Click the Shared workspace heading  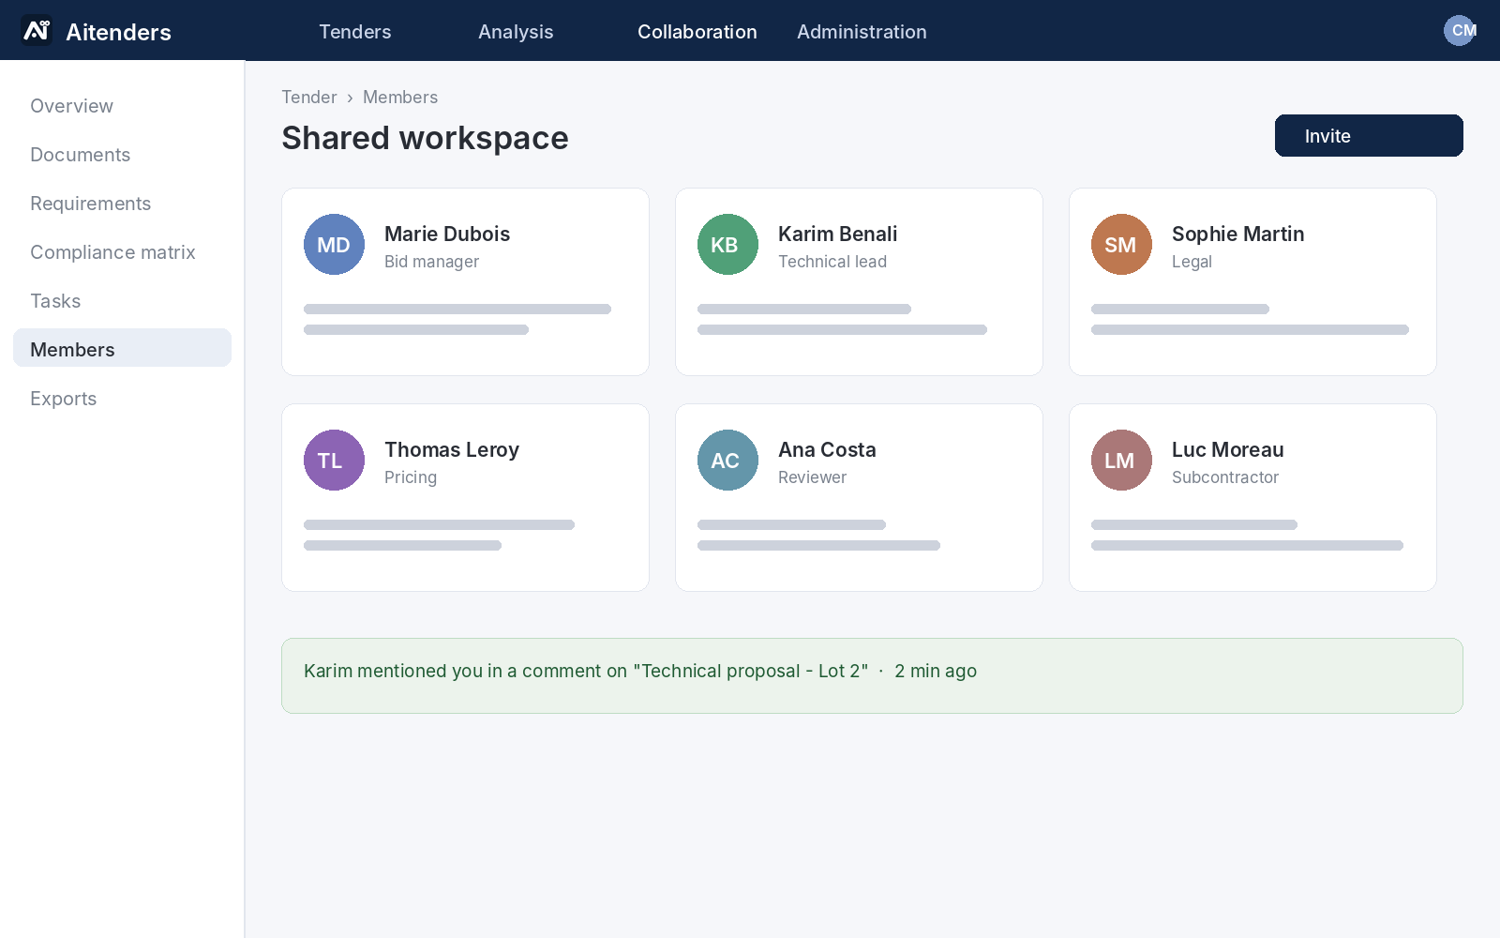coord(425,138)
